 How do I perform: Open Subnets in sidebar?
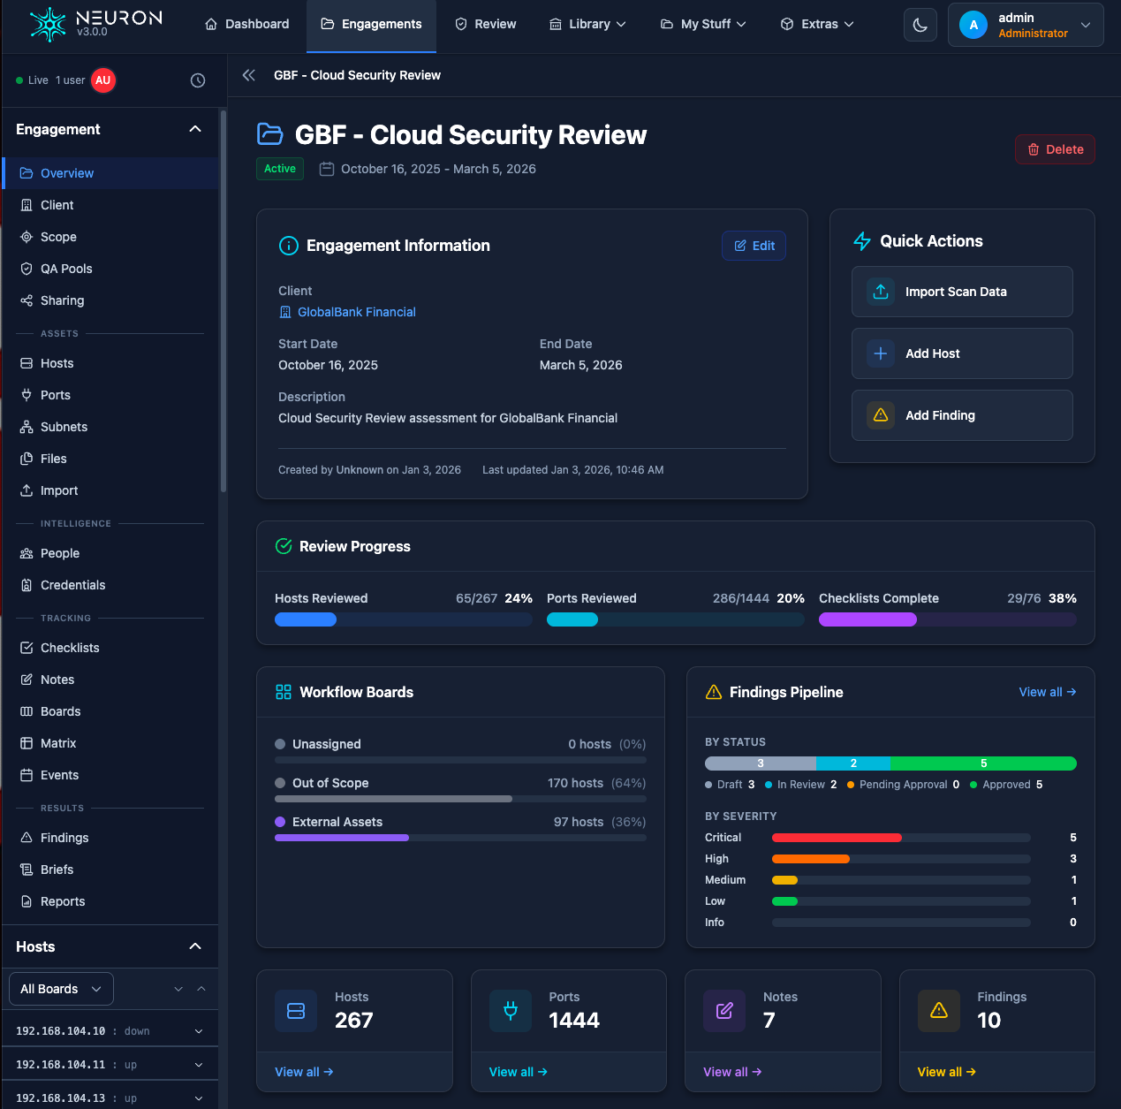[110, 427]
